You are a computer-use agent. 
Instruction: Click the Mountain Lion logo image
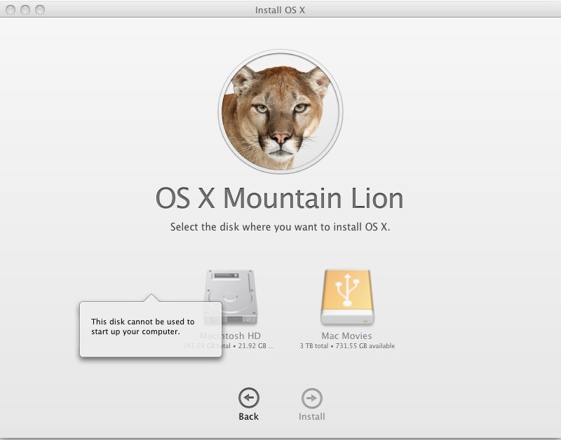click(280, 111)
